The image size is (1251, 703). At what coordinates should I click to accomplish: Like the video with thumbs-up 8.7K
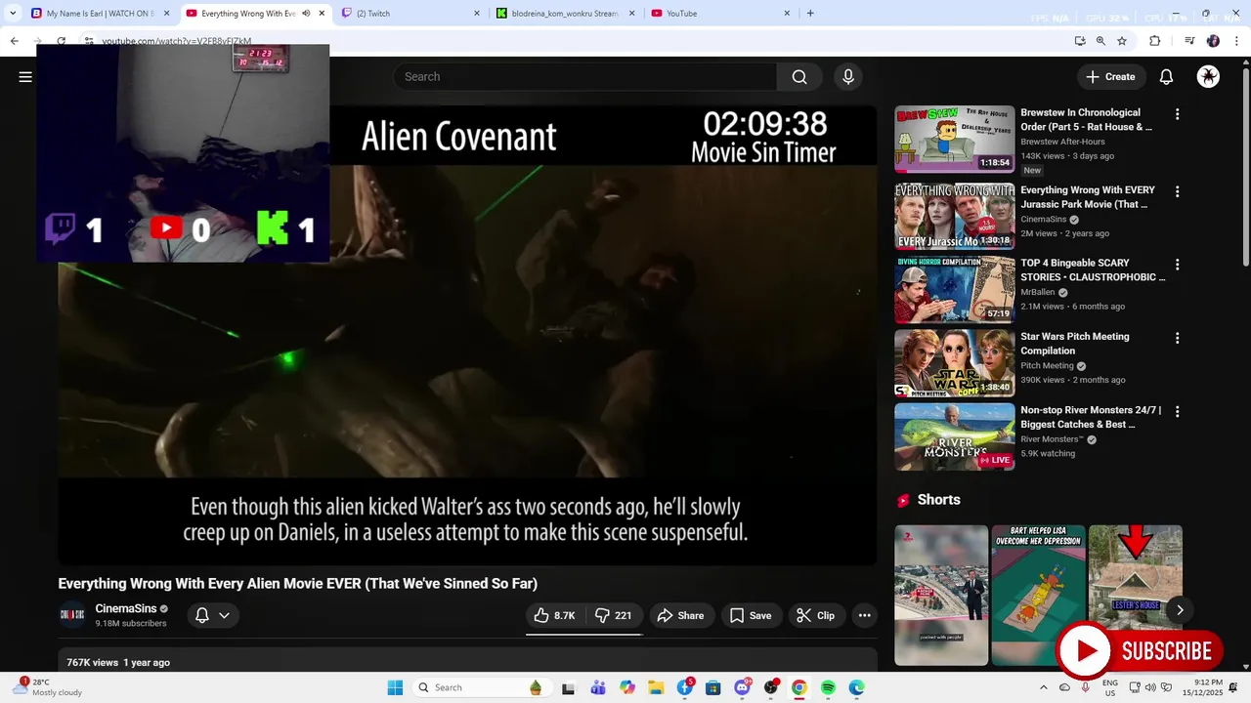(x=554, y=615)
